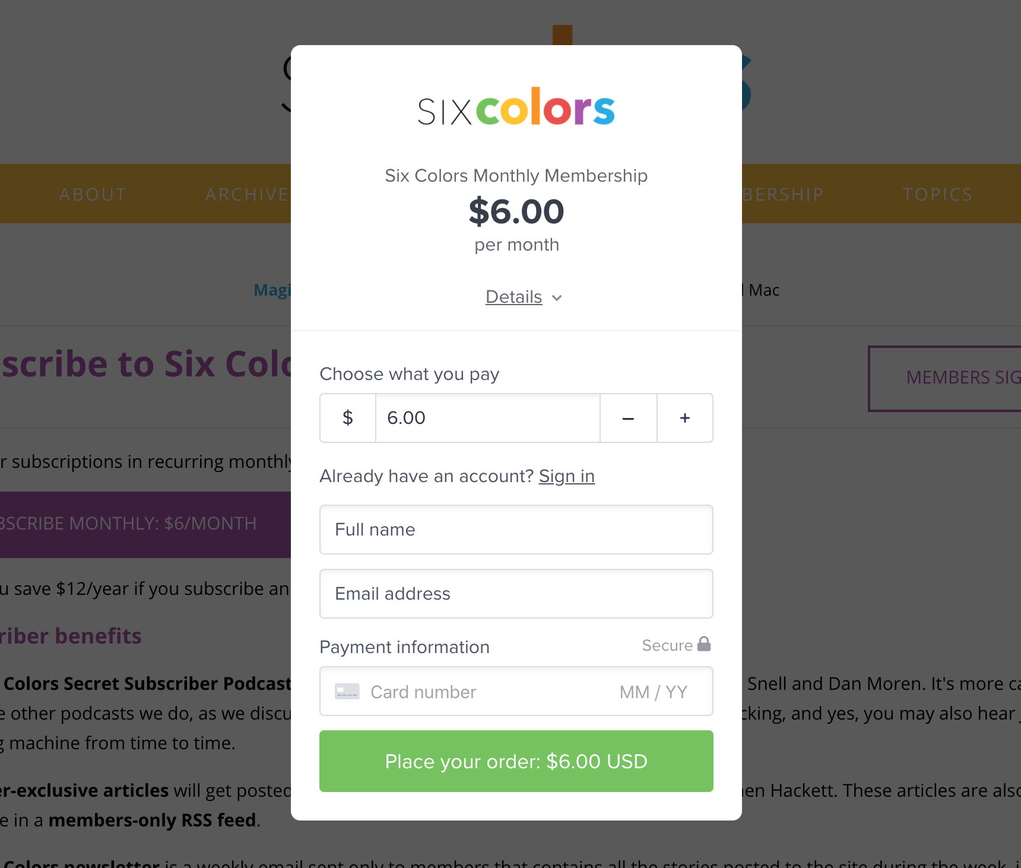This screenshot has height=868, width=1021.
Task: Open the Details chevron arrow
Action: pyautogui.click(x=557, y=298)
